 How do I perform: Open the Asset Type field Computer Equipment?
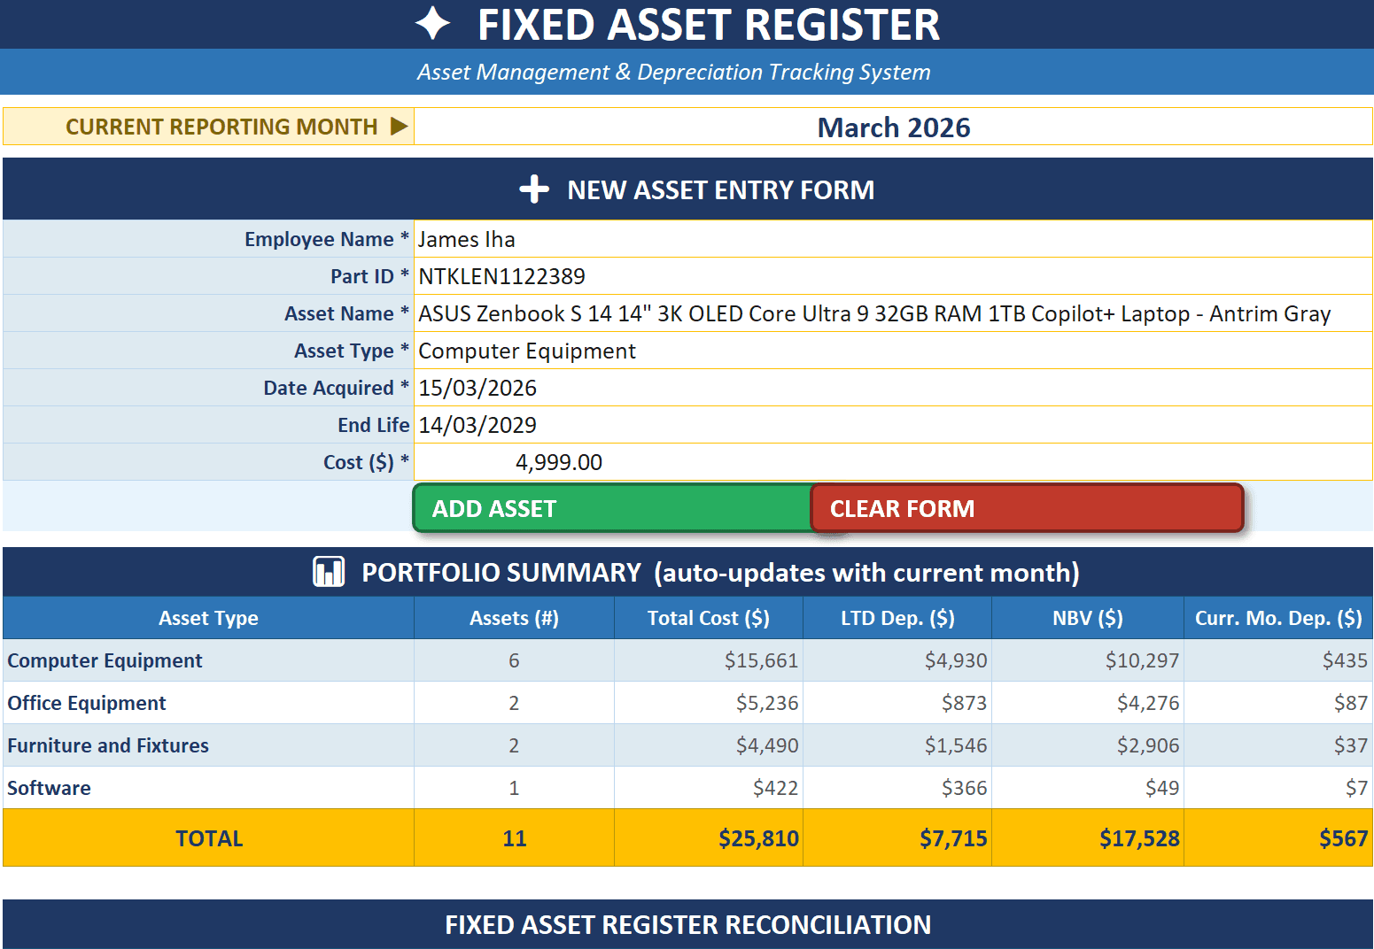tap(893, 351)
